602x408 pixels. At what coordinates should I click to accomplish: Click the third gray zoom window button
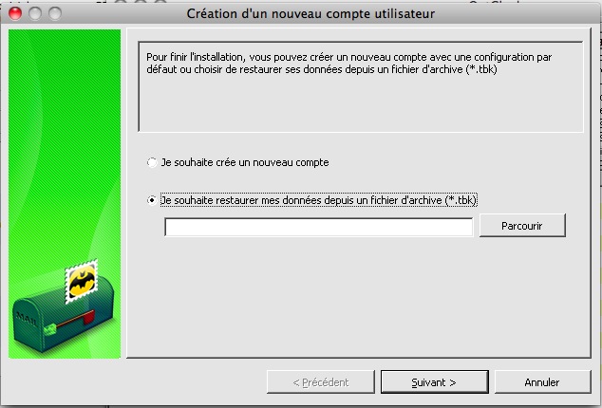55,13
